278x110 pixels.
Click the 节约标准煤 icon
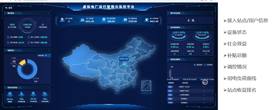point(33,94)
